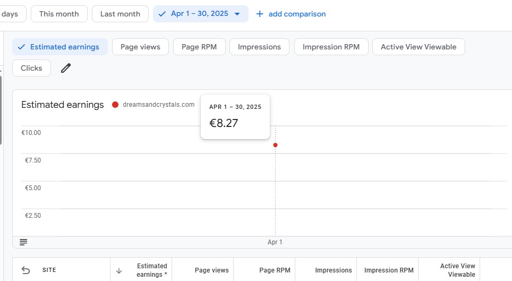
Task: Click the checkmark on Estimated earnings chip
Action: (x=22, y=47)
